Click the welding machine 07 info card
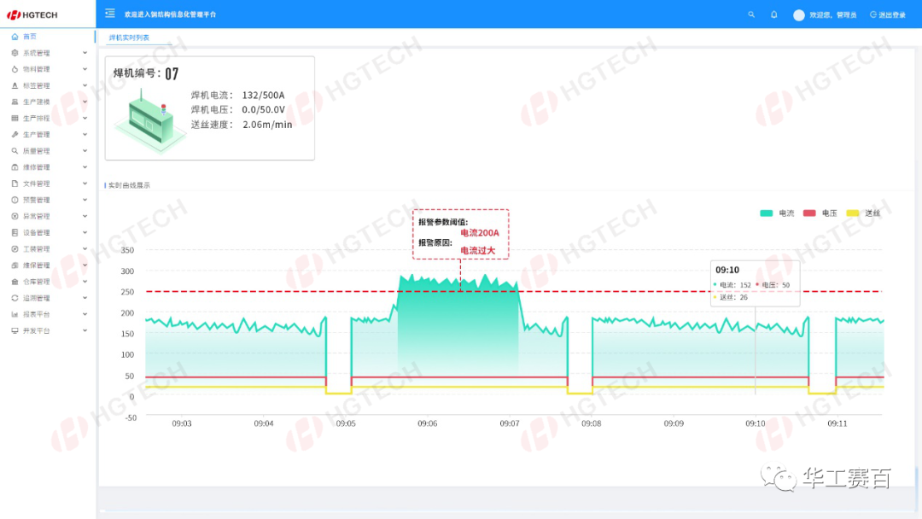The width and height of the screenshot is (922, 519). (209, 108)
